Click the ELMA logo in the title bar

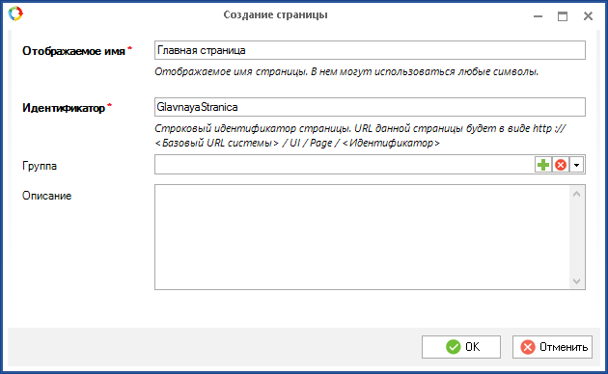coord(15,13)
